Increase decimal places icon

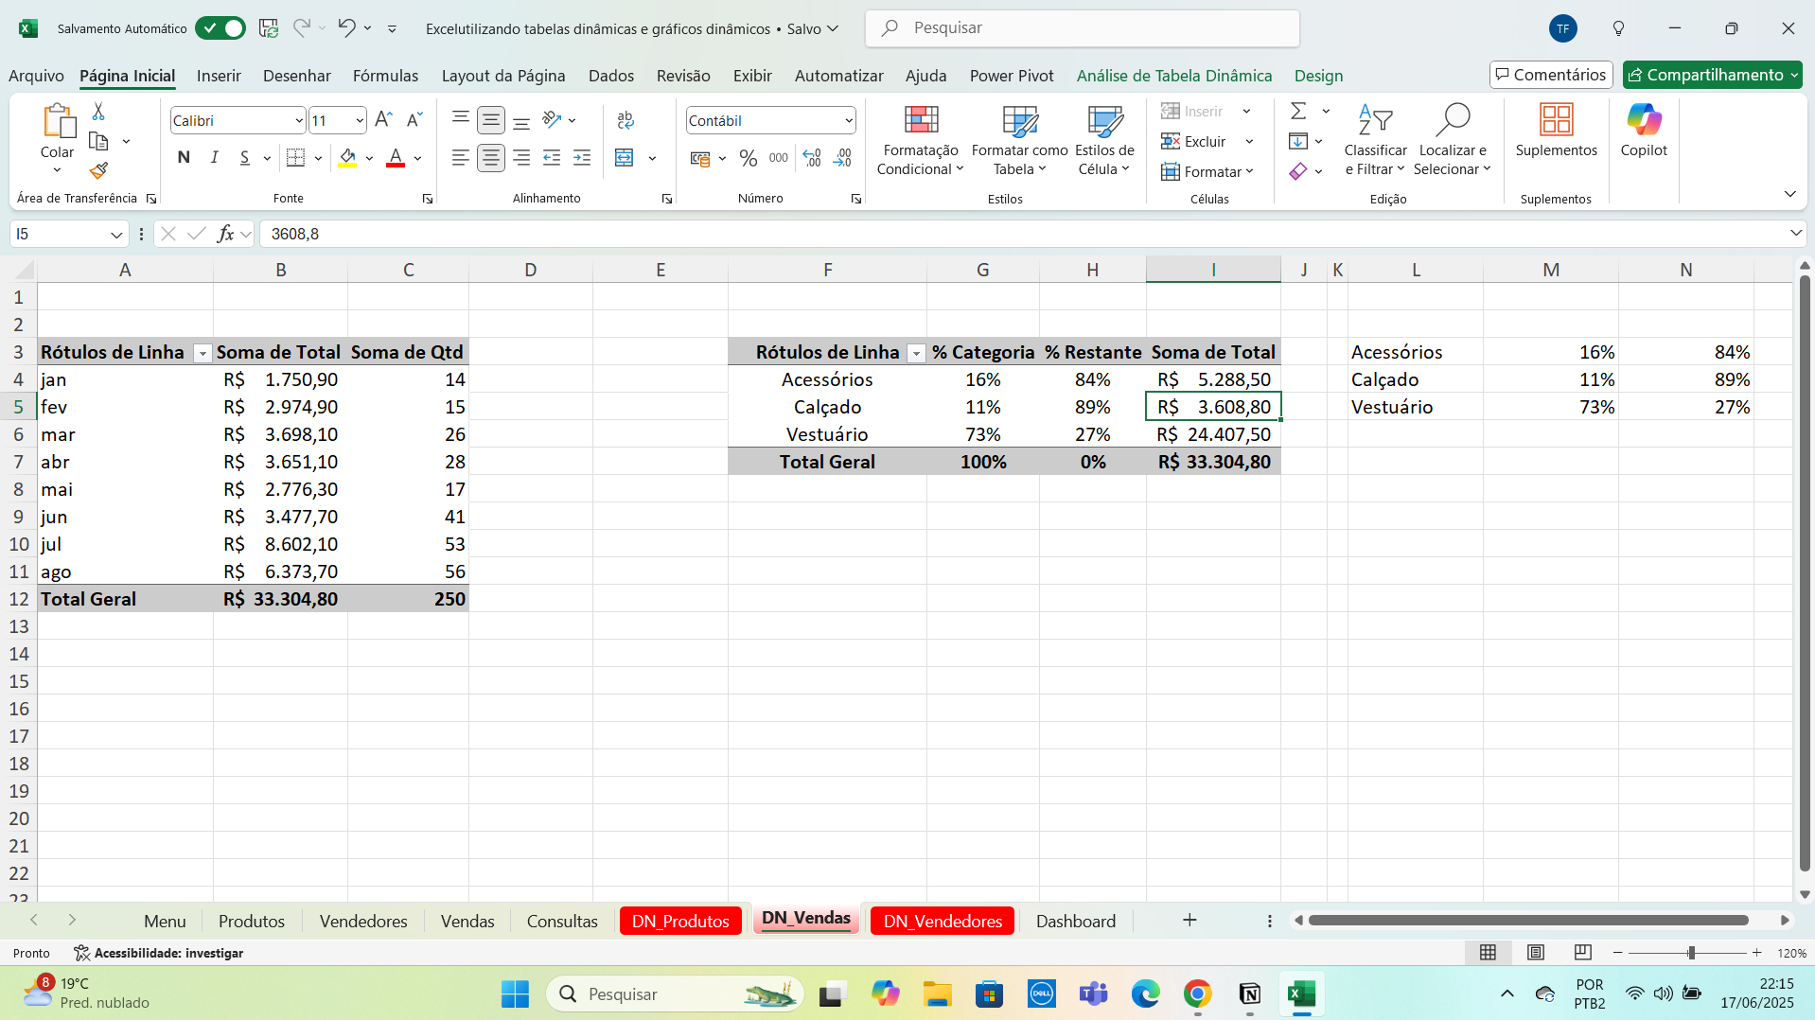coord(812,158)
